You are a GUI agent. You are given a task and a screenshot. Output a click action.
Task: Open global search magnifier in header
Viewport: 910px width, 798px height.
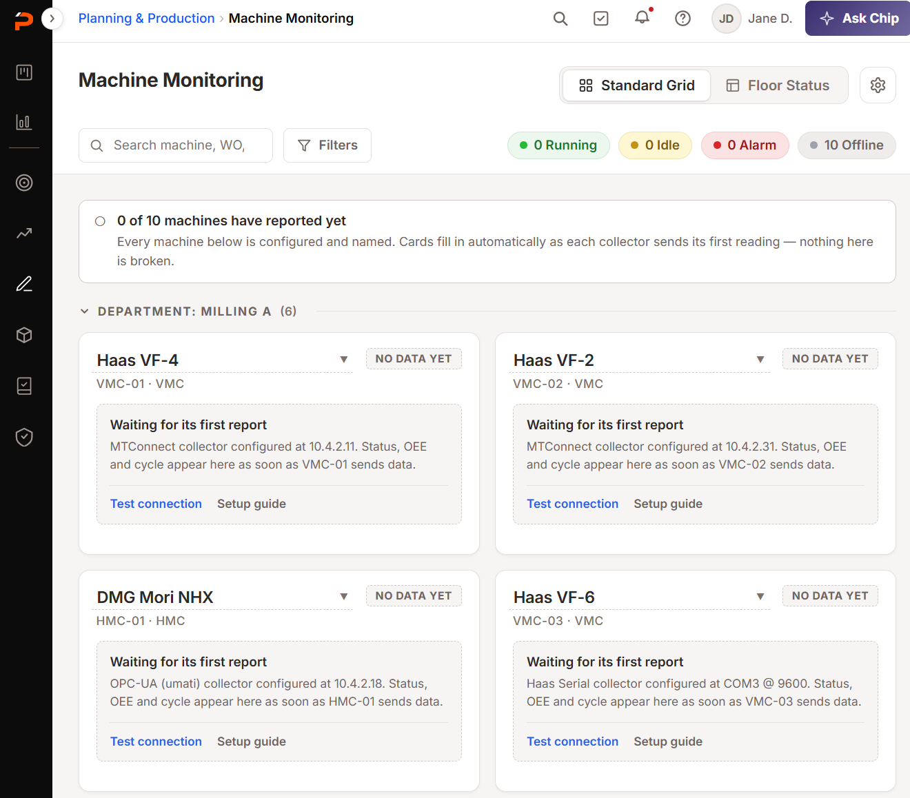[560, 19]
